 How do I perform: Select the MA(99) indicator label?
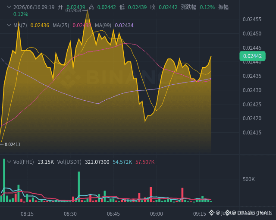(103, 26)
